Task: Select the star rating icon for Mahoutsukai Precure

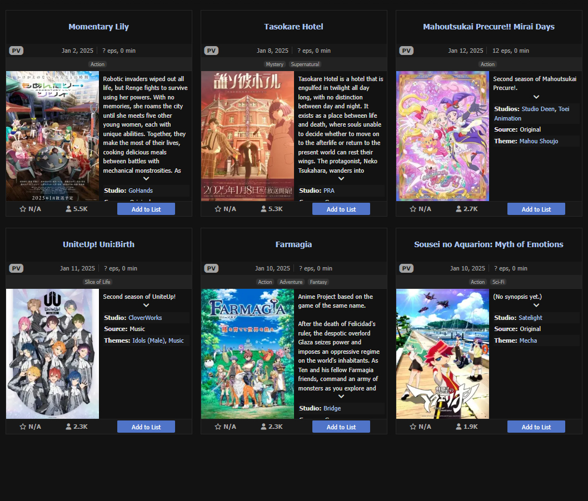Action: (x=413, y=209)
